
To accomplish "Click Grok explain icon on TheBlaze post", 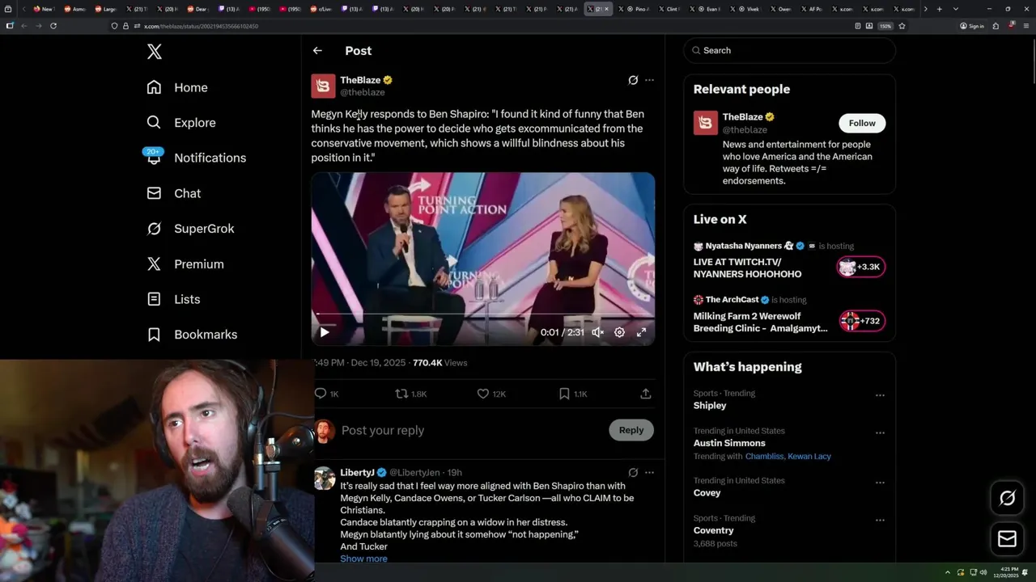I will tap(633, 80).
